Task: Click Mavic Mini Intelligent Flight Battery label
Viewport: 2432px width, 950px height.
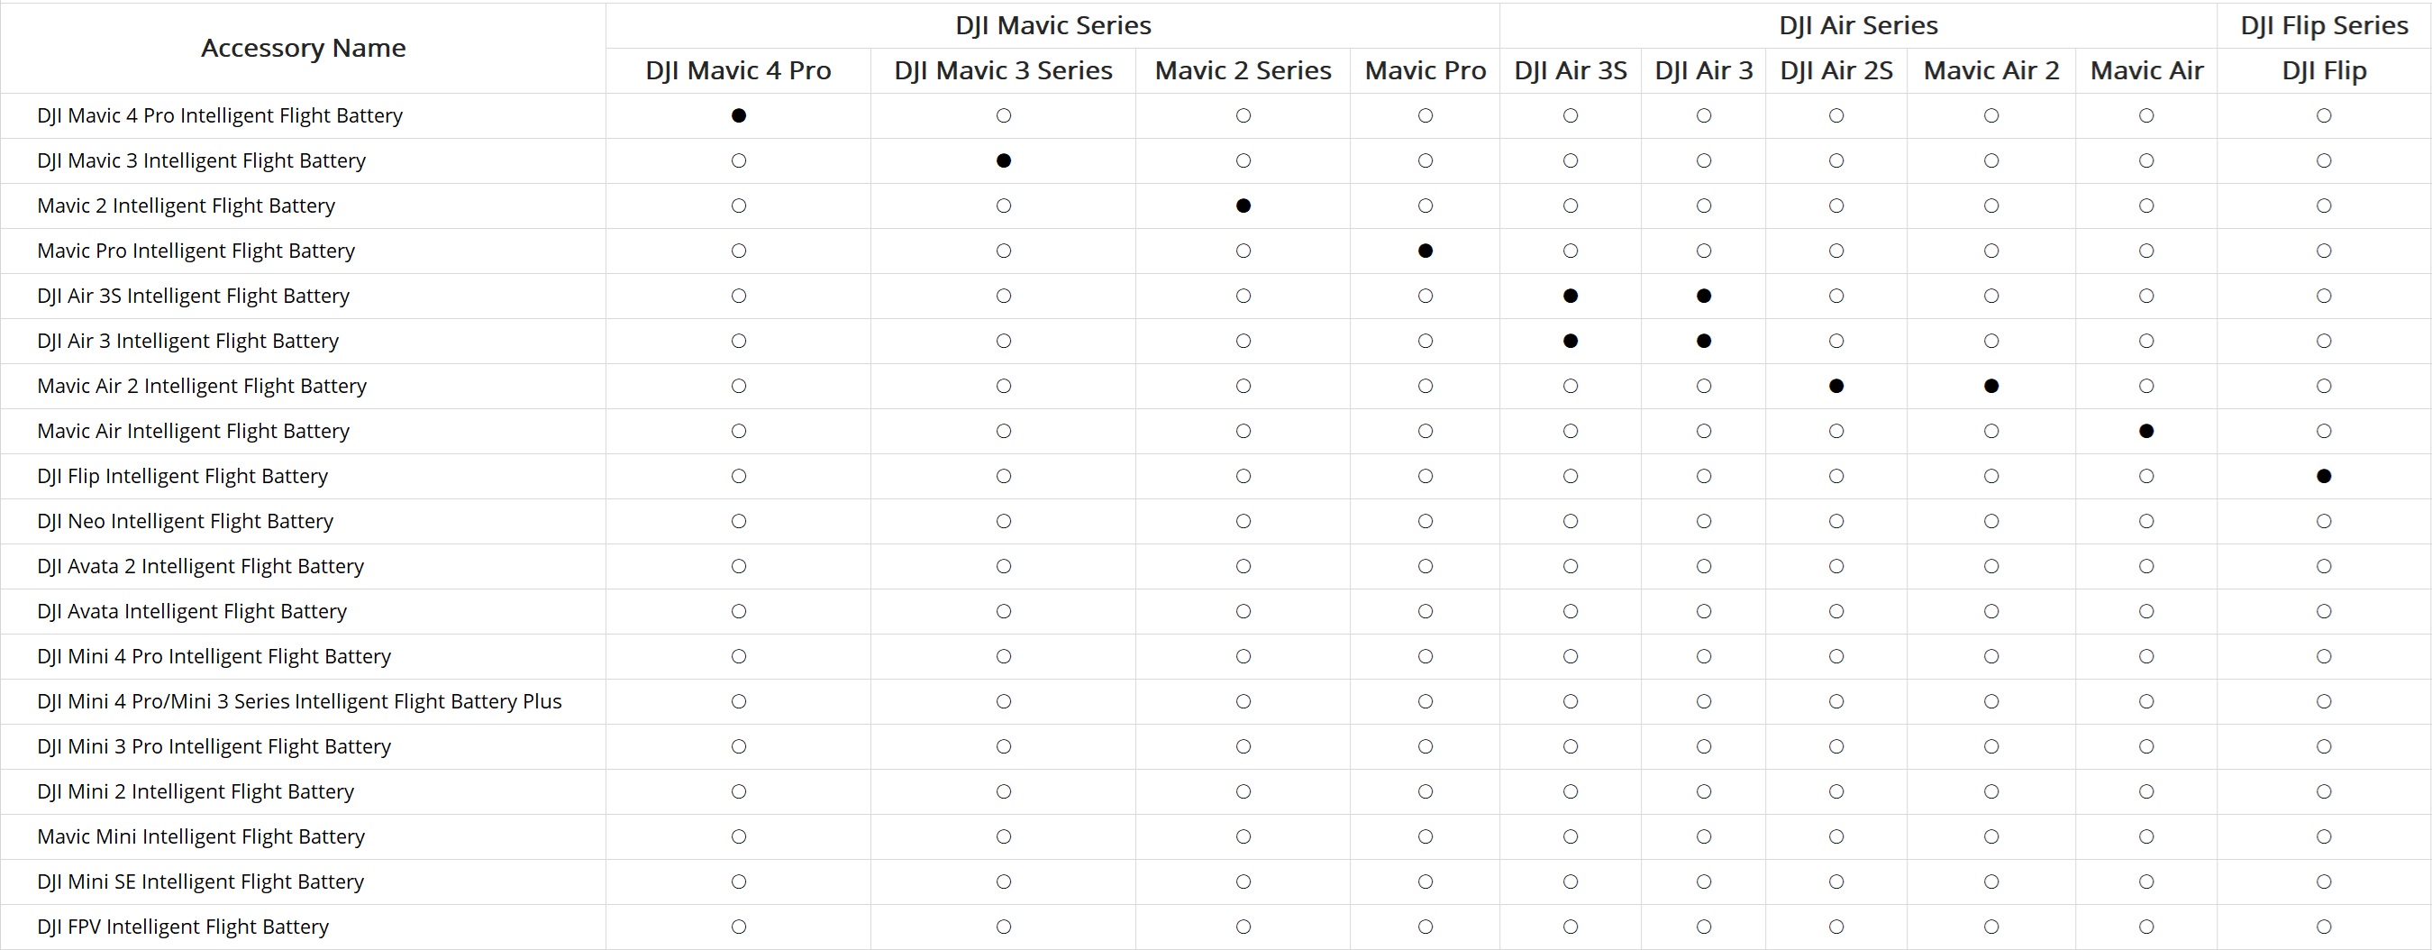Action: click(x=201, y=836)
